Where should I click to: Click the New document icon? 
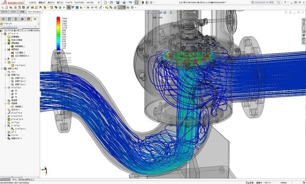click(106, 3)
